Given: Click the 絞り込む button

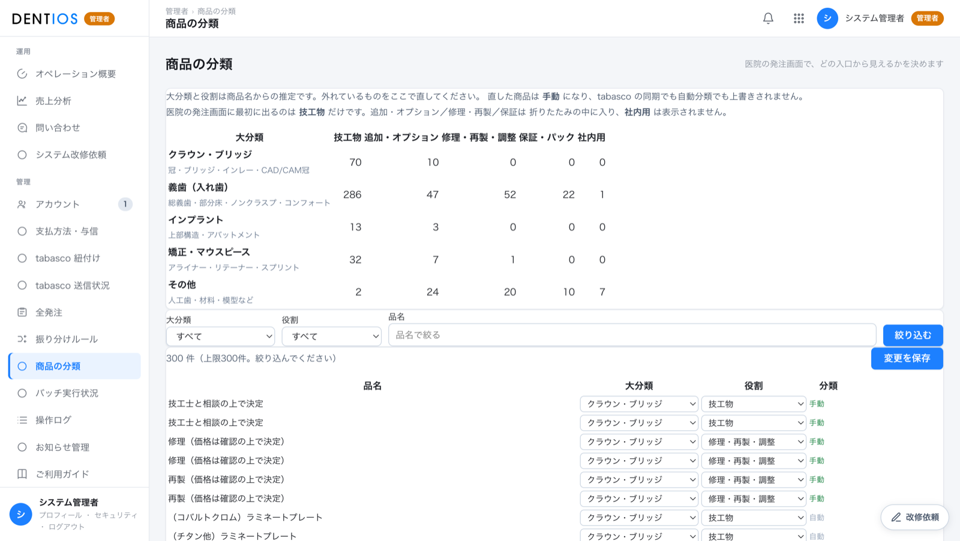Looking at the screenshot, I should pyautogui.click(x=913, y=335).
